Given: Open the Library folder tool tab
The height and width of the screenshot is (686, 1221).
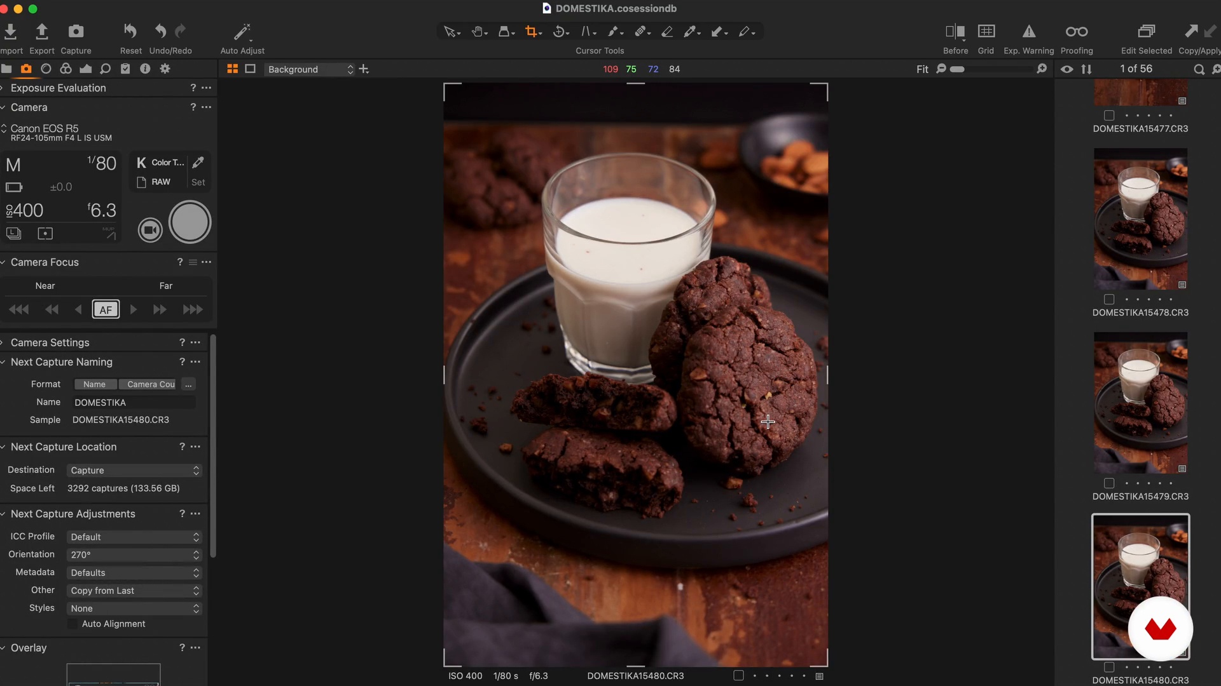Looking at the screenshot, I should [6, 69].
